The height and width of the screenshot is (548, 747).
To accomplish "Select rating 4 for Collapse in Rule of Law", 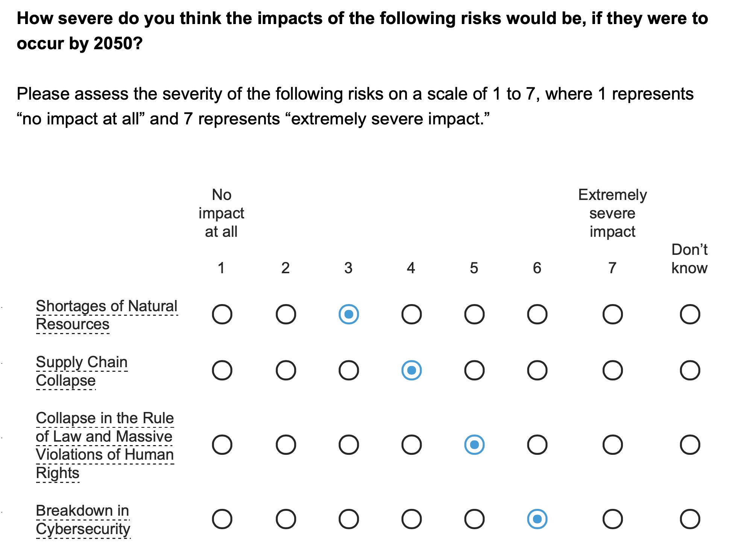I will [411, 445].
